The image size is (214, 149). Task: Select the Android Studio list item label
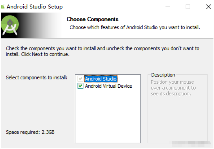pos(101,79)
